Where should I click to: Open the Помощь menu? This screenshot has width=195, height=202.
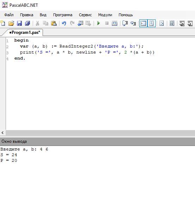126,15
